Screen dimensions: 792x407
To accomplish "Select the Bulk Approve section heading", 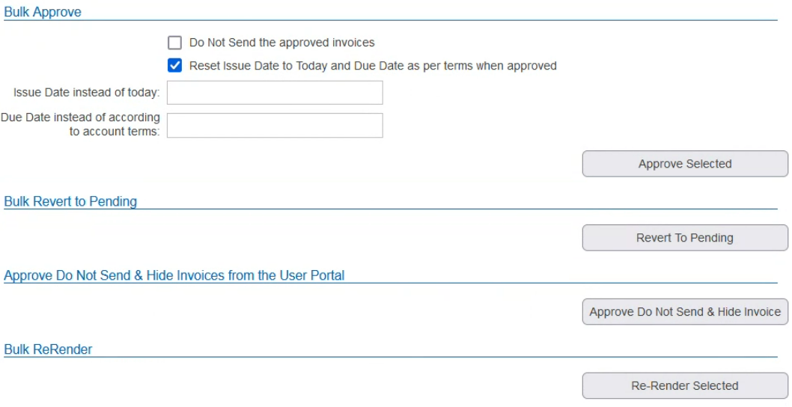I will coord(43,12).
